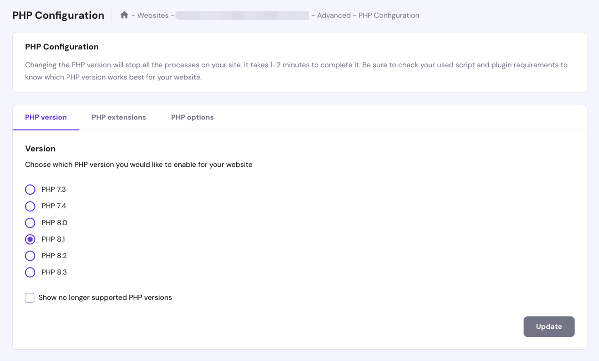The image size is (599, 361).
Task: Click the home icon in the breadcrumb
Action: (x=124, y=15)
